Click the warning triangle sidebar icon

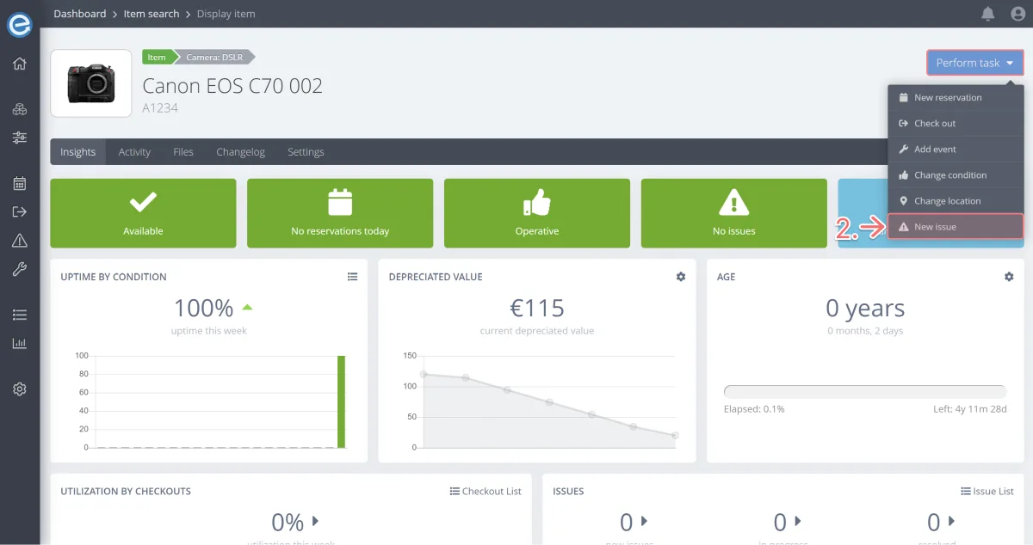click(19, 241)
